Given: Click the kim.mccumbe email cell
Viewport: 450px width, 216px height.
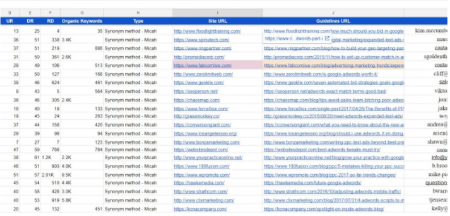Looking at the screenshot, I should click(427, 31).
